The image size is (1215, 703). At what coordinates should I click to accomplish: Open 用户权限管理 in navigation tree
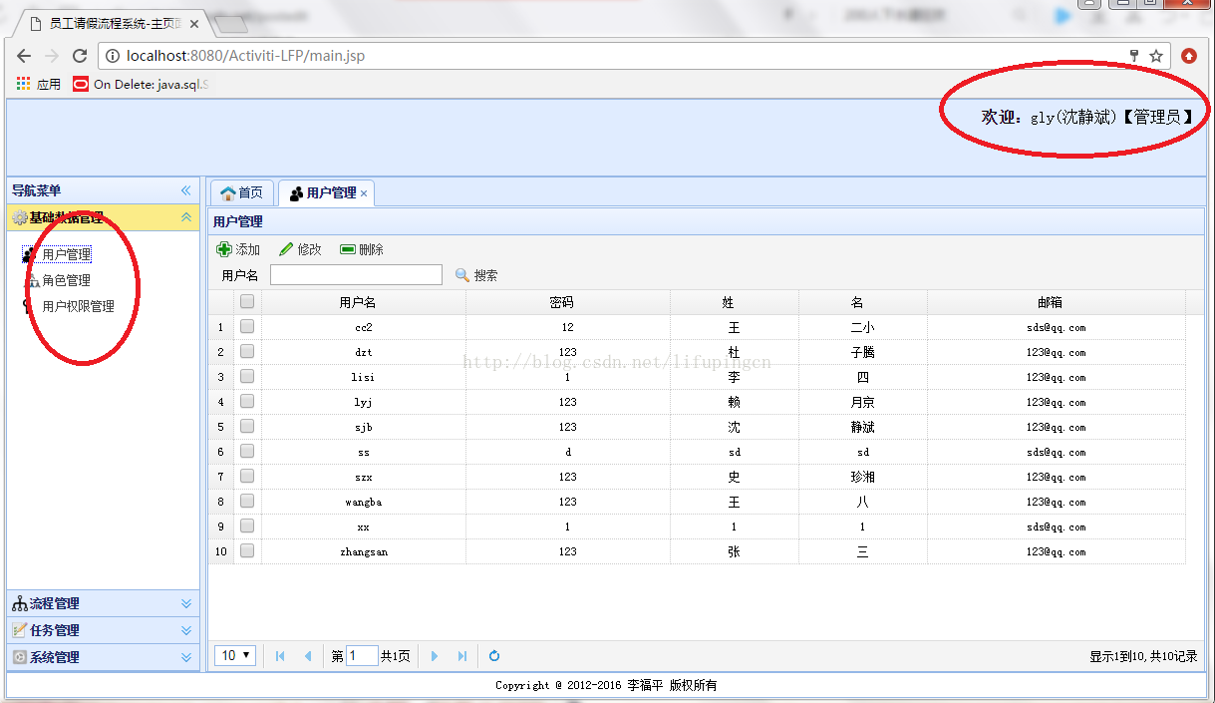[79, 306]
